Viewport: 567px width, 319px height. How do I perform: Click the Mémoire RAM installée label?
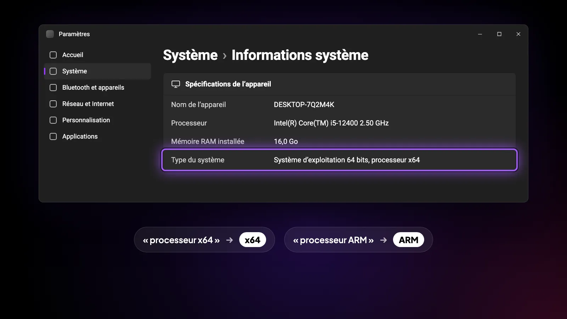tap(208, 141)
